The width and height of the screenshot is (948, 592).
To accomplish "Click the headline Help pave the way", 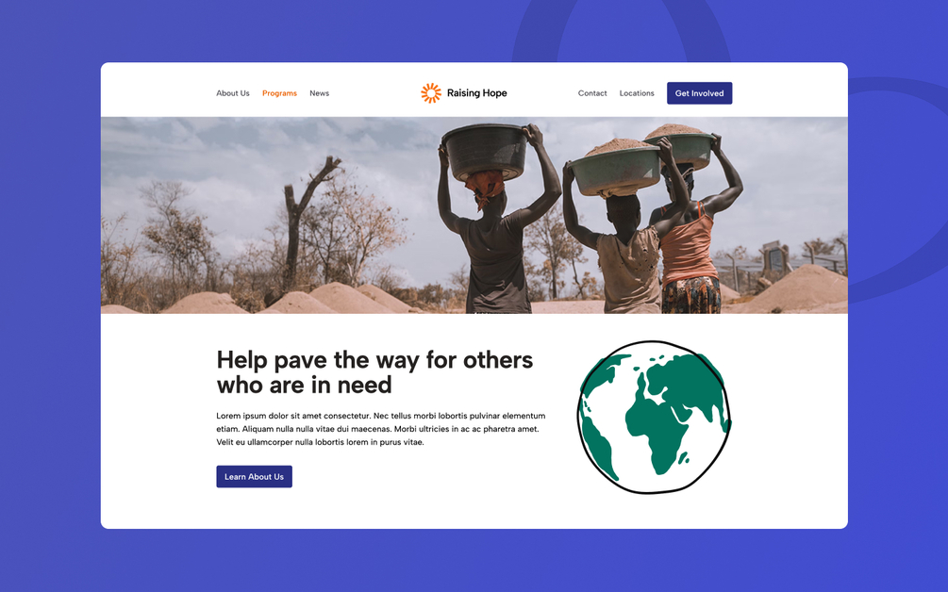I will pos(374,372).
